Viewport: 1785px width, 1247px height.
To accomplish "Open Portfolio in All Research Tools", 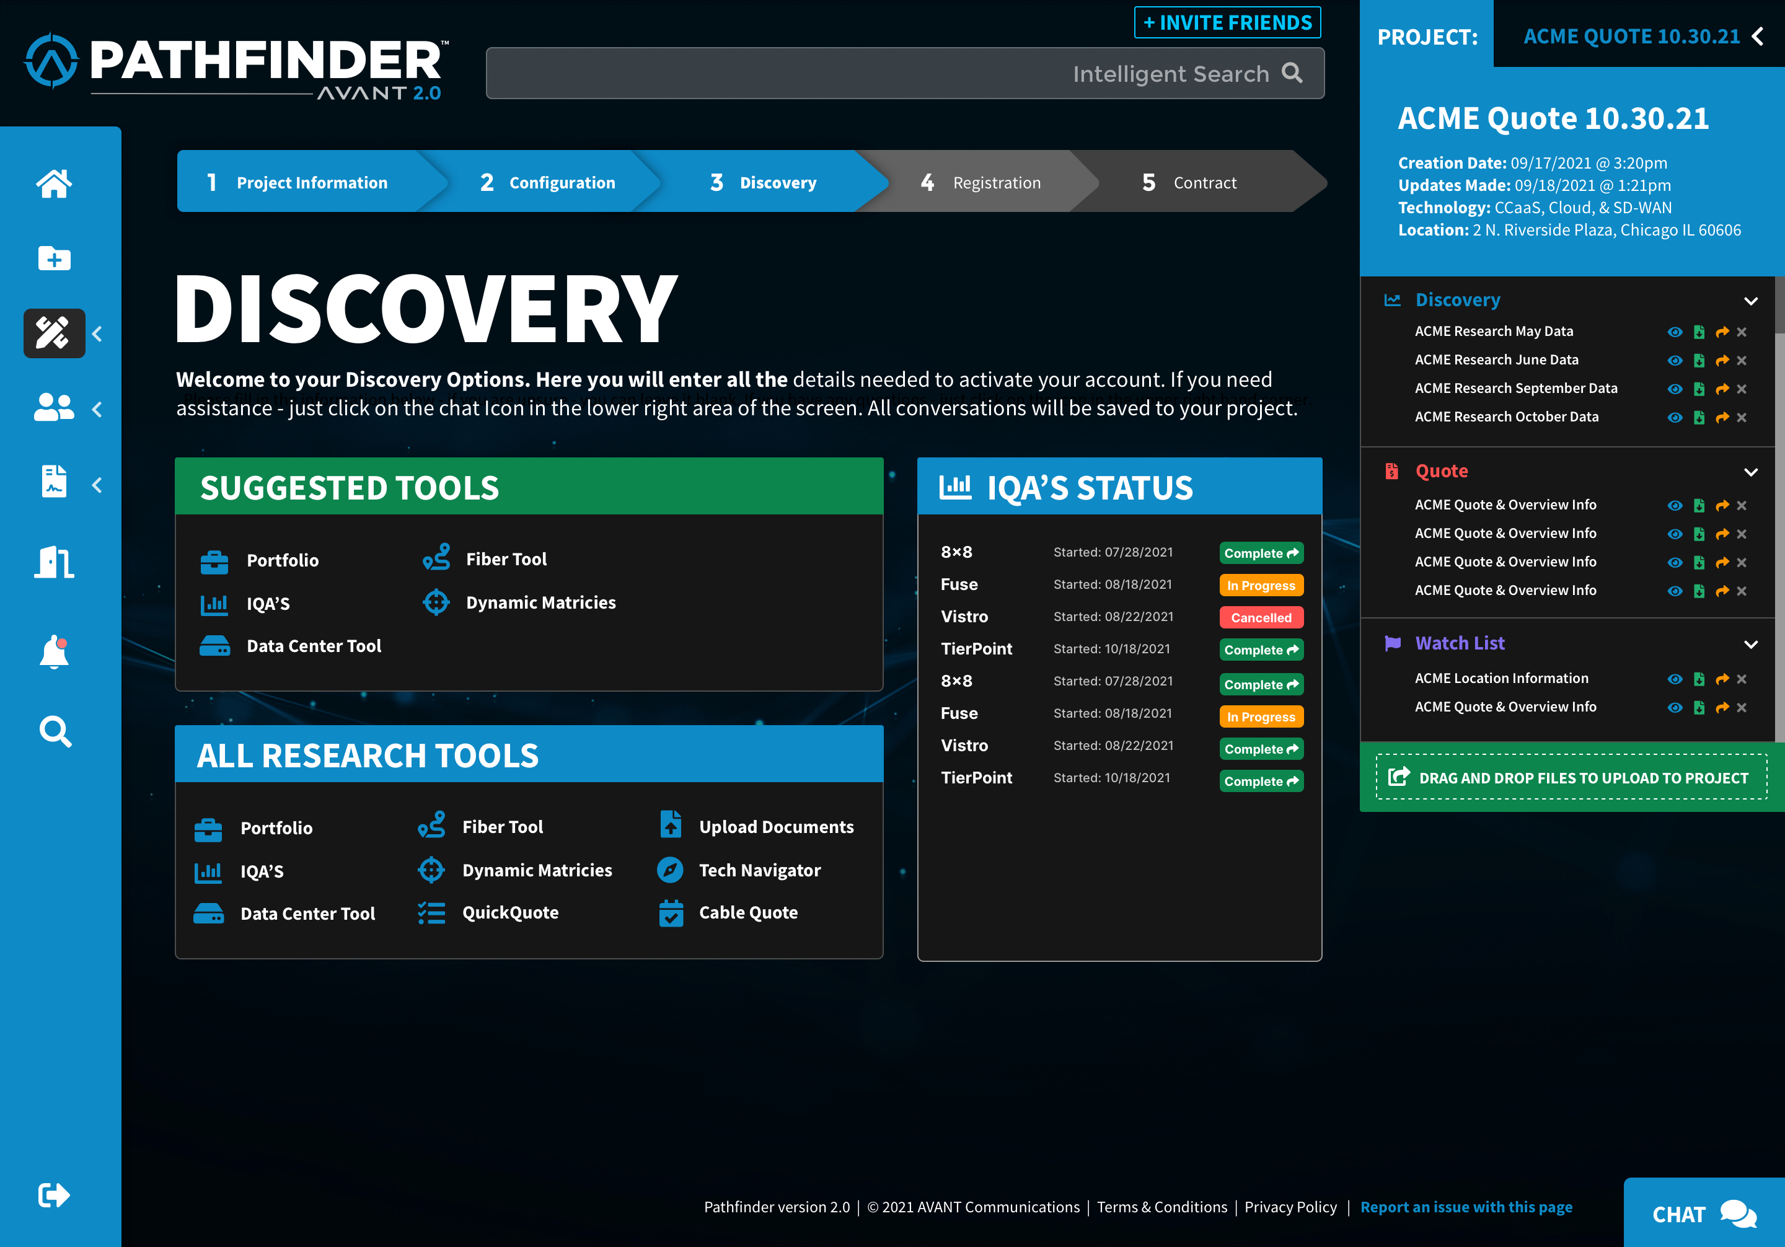I will 253,828.
